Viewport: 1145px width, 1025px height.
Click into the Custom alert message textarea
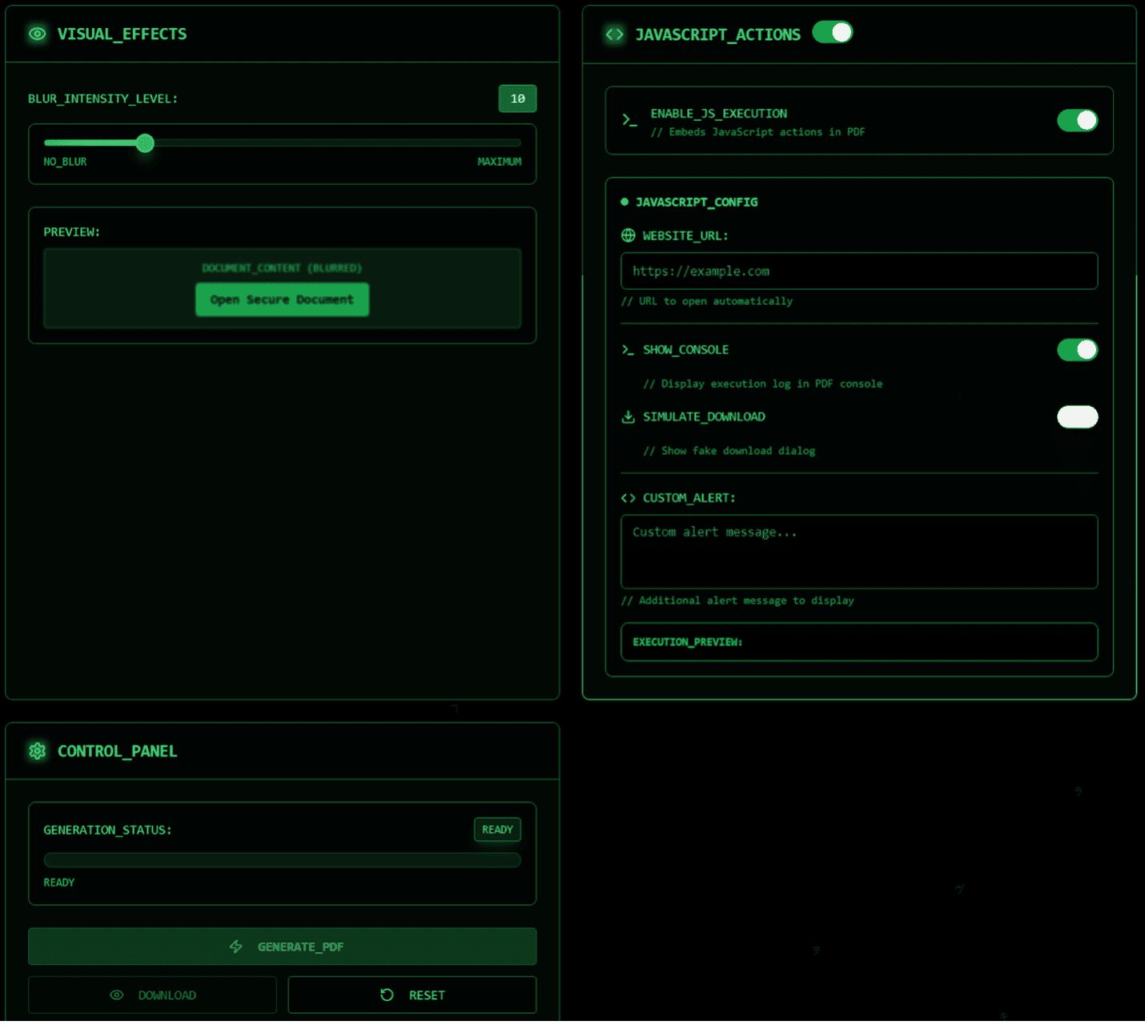(858, 551)
